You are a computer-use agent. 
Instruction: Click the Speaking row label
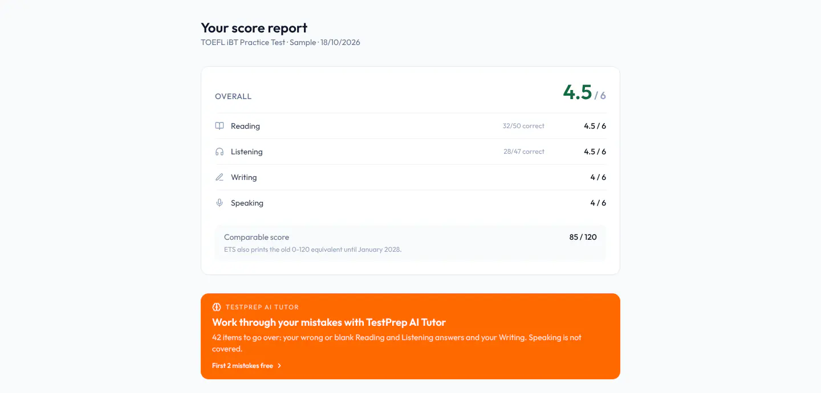[247, 203]
